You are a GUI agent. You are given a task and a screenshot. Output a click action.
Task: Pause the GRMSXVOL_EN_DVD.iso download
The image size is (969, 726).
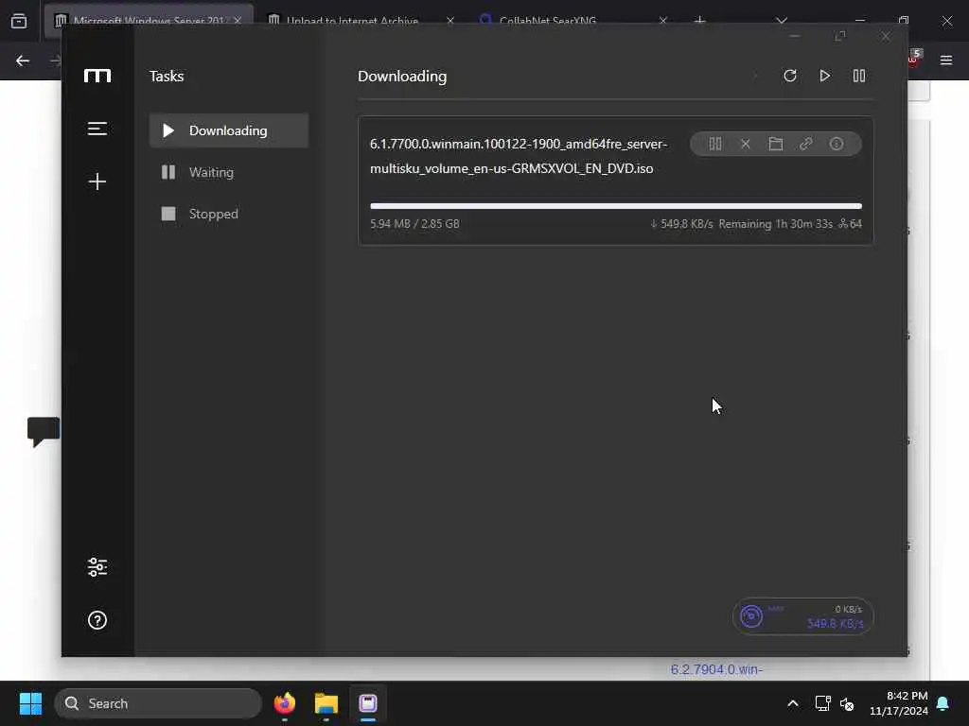pos(715,144)
